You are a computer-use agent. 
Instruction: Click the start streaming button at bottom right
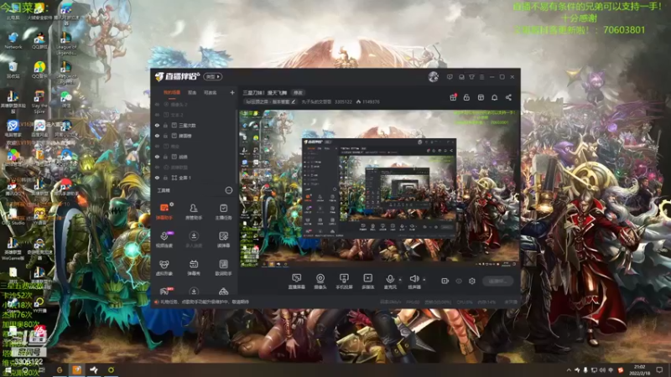pyautogui.click(x=497, y=281)
